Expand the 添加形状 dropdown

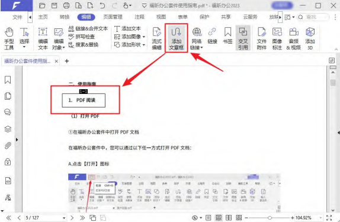click(x=144, y=45)
